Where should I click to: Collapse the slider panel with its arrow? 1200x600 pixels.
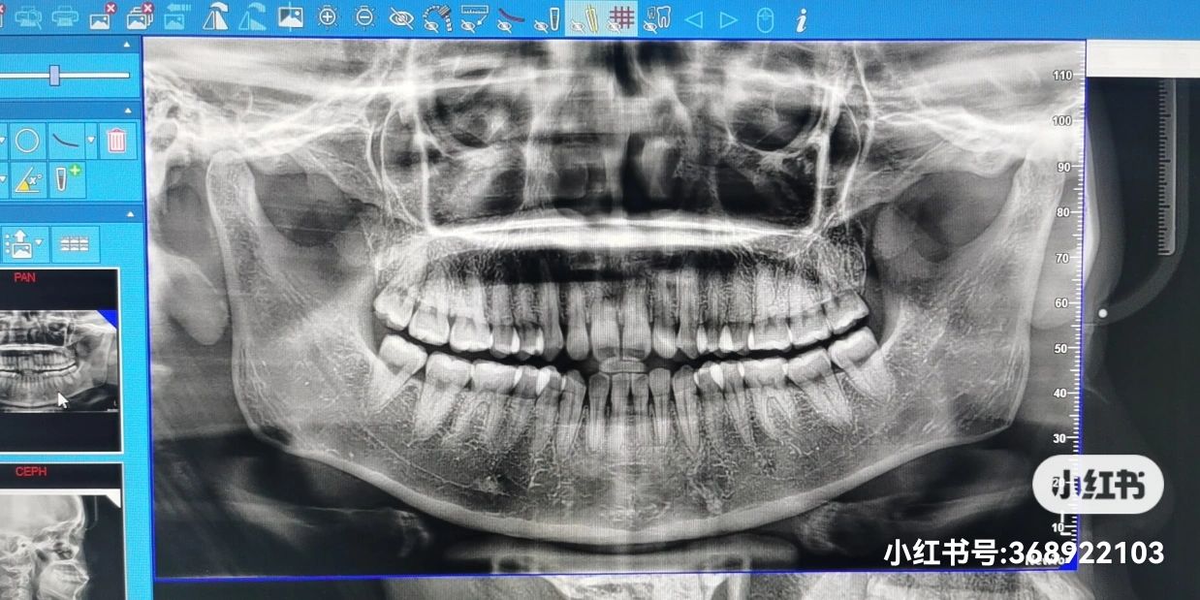tap(128, 46)
